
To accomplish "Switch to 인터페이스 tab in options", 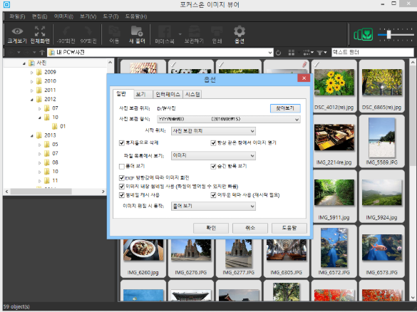I will pyautogui.click(x=168, y=94).
